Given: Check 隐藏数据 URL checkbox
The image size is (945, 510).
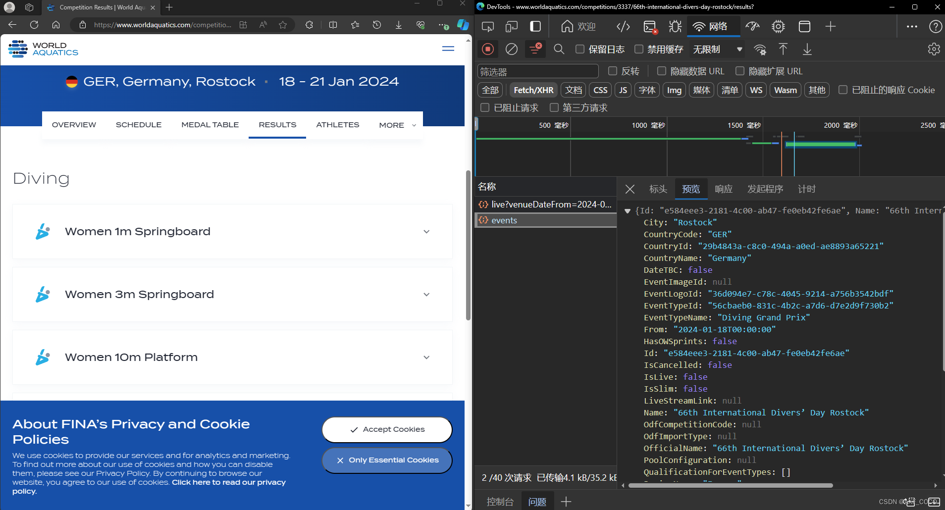Looking at the screenshot, I should point(662,71).
